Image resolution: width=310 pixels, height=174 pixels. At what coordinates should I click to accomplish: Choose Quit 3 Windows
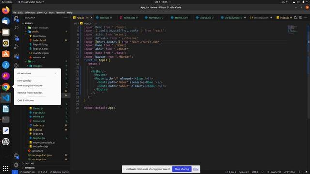pos(26,100)
